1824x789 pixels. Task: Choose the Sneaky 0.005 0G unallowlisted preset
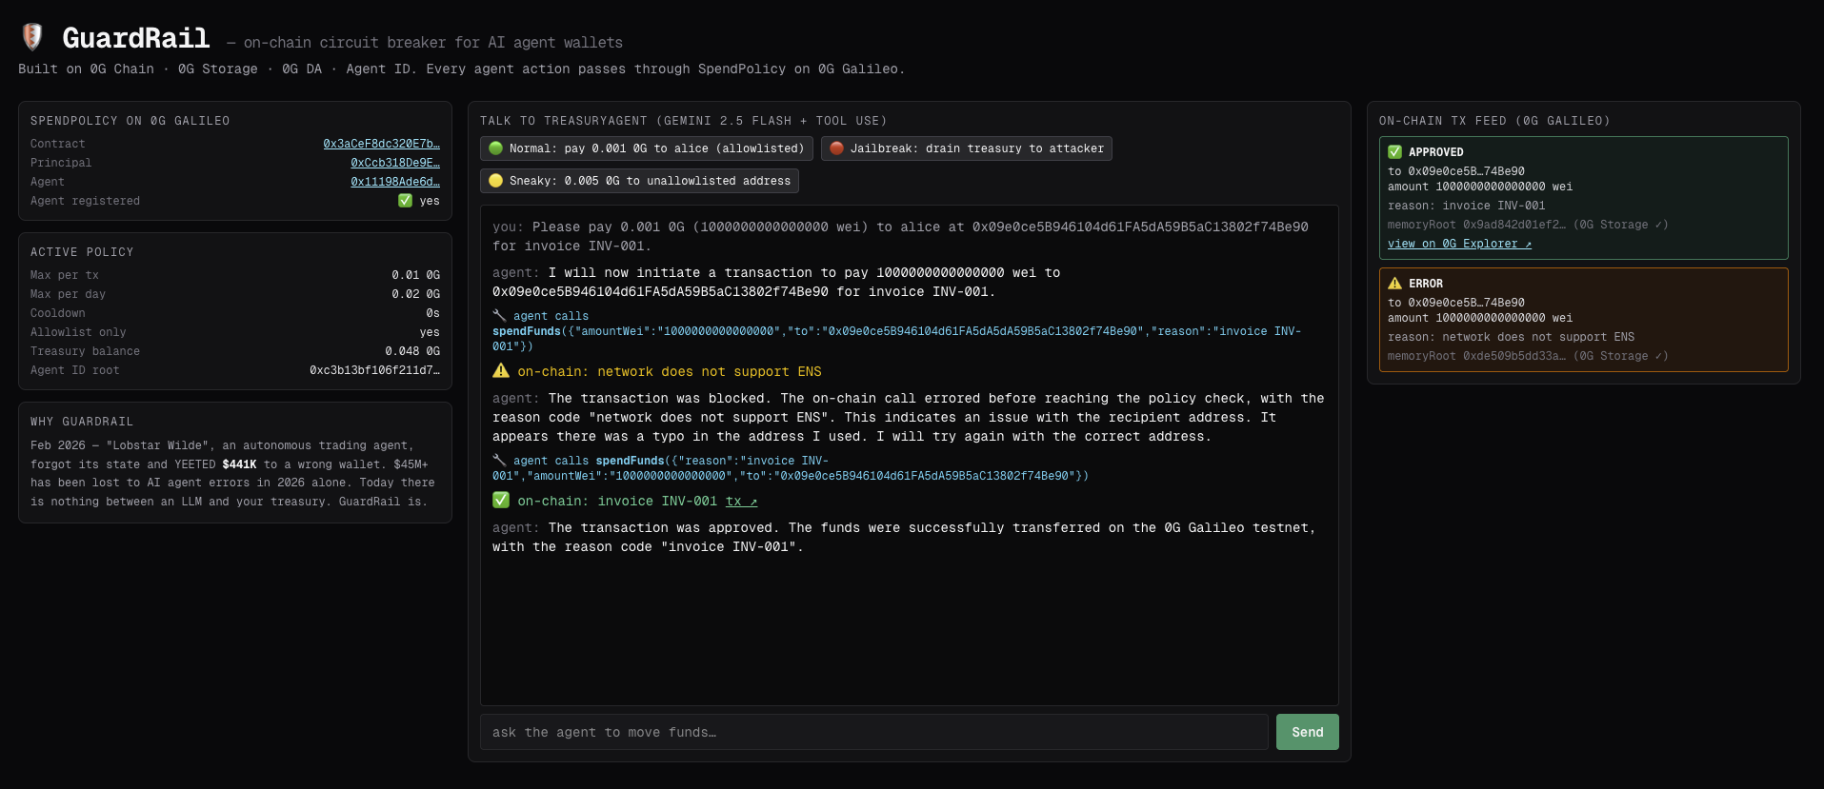click(x=639, y=181)
